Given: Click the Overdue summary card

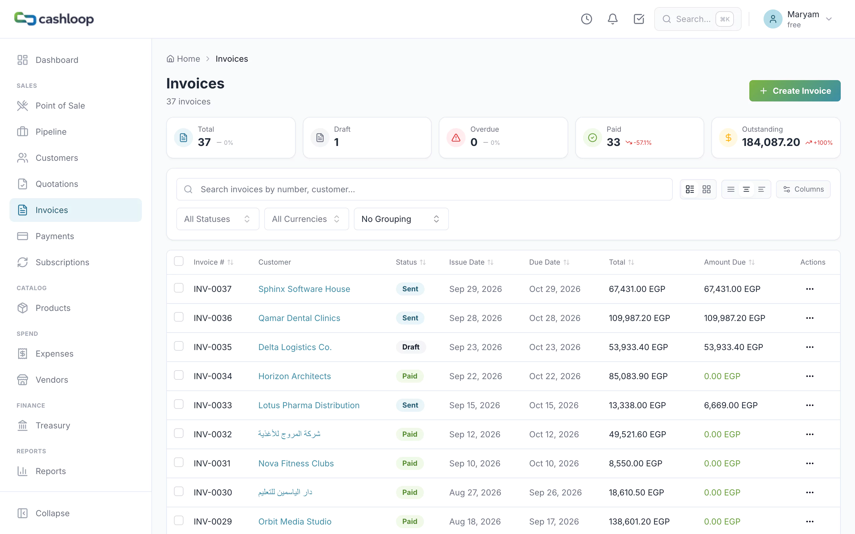Looking at the screenshot, I should tap(503, 138).
